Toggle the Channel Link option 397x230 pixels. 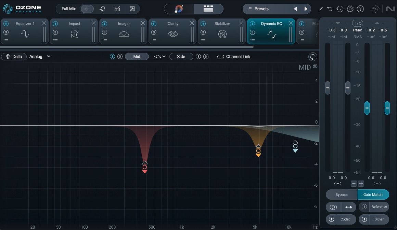coord(234,57)
